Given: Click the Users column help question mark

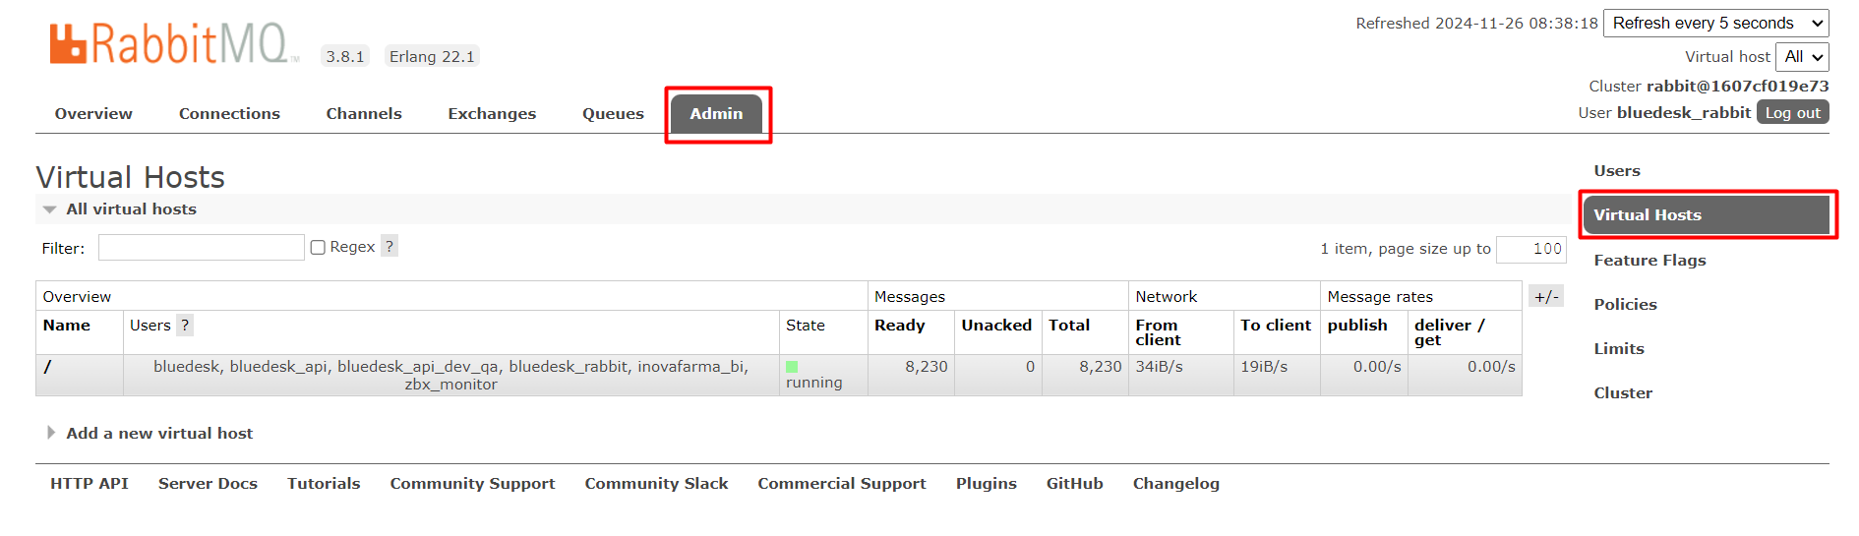Looking at the screenshot, I should coord(184,325).
